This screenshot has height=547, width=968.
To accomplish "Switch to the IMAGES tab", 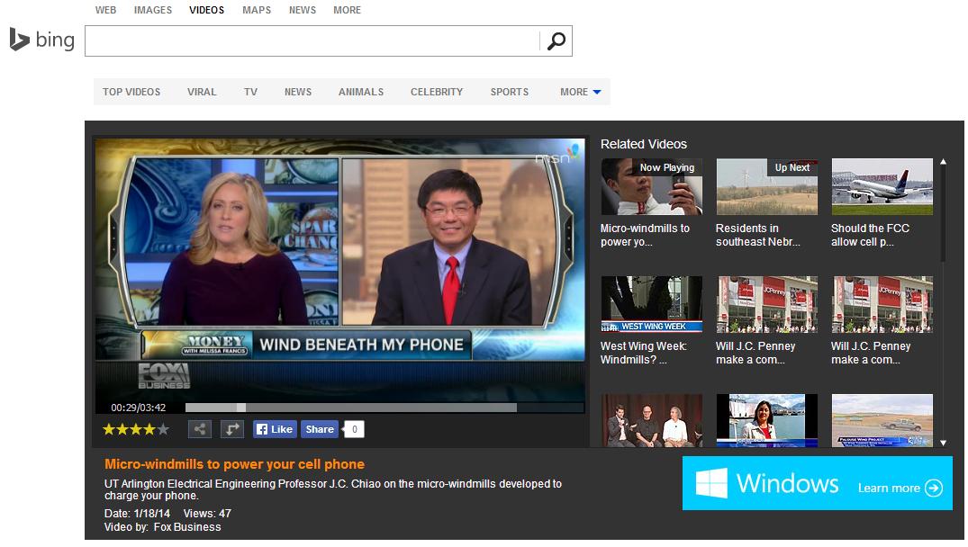I will pyautogui.click(x=153, y=10).
